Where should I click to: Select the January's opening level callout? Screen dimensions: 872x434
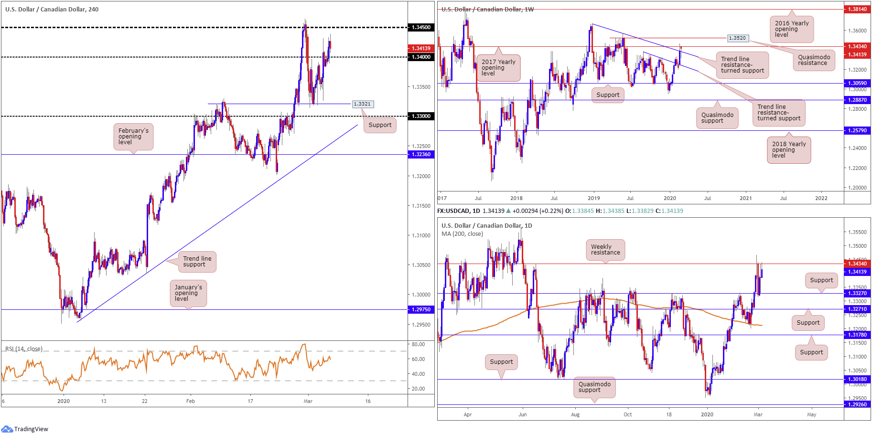coord(188,293)
